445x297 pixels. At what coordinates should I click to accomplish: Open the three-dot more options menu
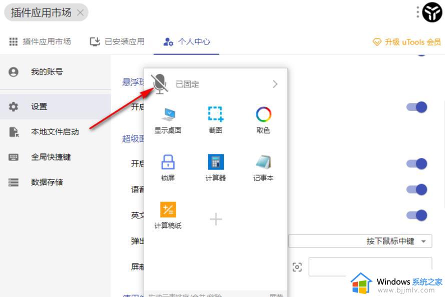tap(417, 12)
